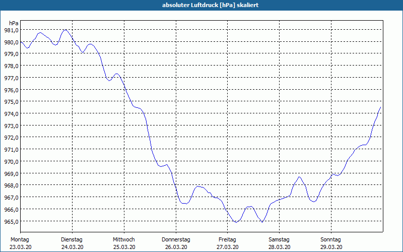Click the date 24.03.20
The width and height of the screenshot is (403, 252).
[72, 247]
